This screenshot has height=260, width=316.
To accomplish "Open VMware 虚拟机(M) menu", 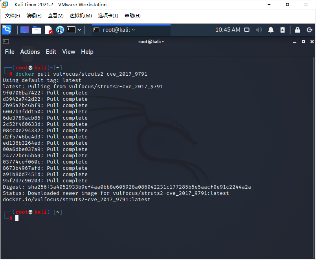I will [x=81, y=16].
